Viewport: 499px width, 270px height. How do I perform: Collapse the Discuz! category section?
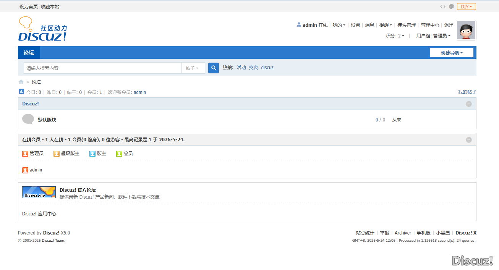[469, 104]
